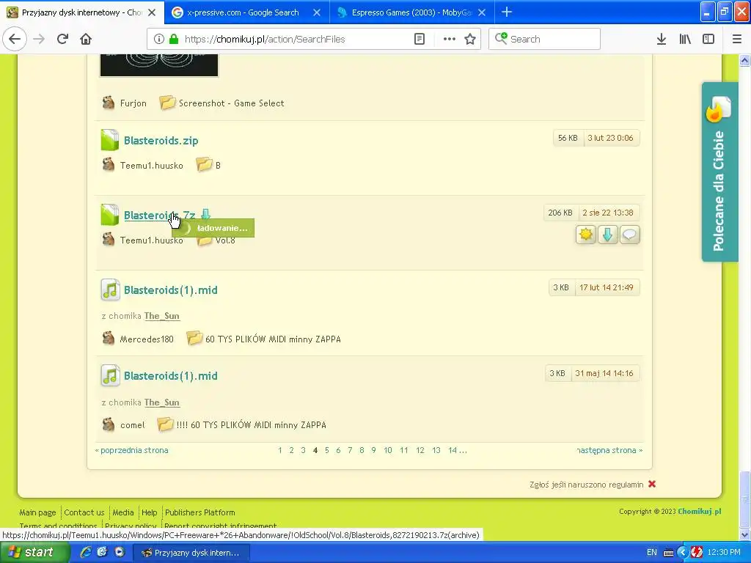This screenshot has height=563, width=751.
Task: Toggle reader view in address bar
Action: 419,40
